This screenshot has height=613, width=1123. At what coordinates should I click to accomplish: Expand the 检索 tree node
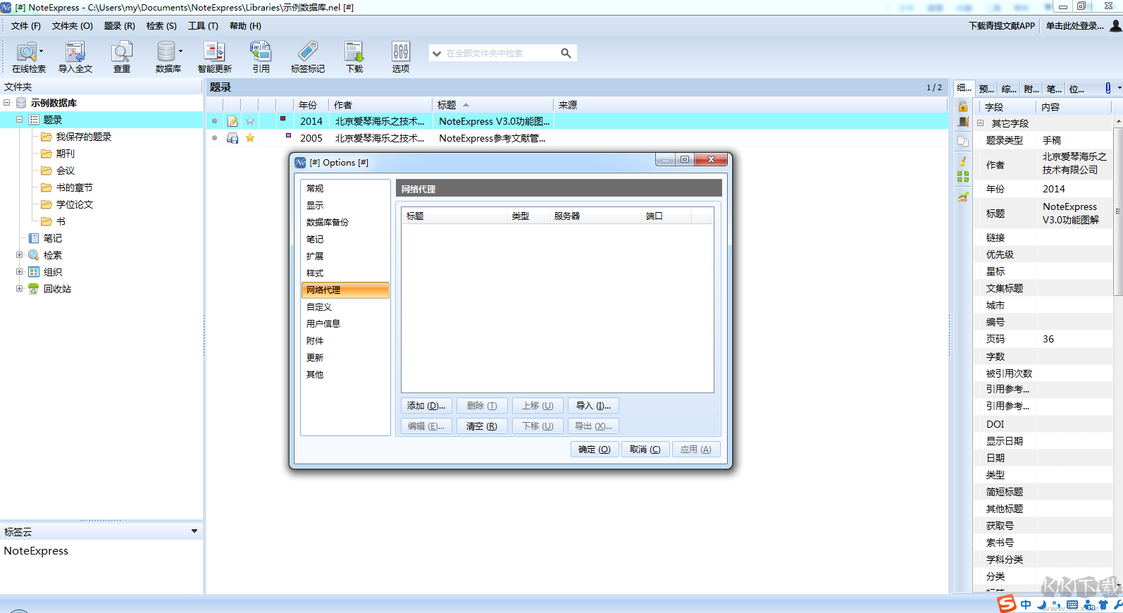point(20,255)
